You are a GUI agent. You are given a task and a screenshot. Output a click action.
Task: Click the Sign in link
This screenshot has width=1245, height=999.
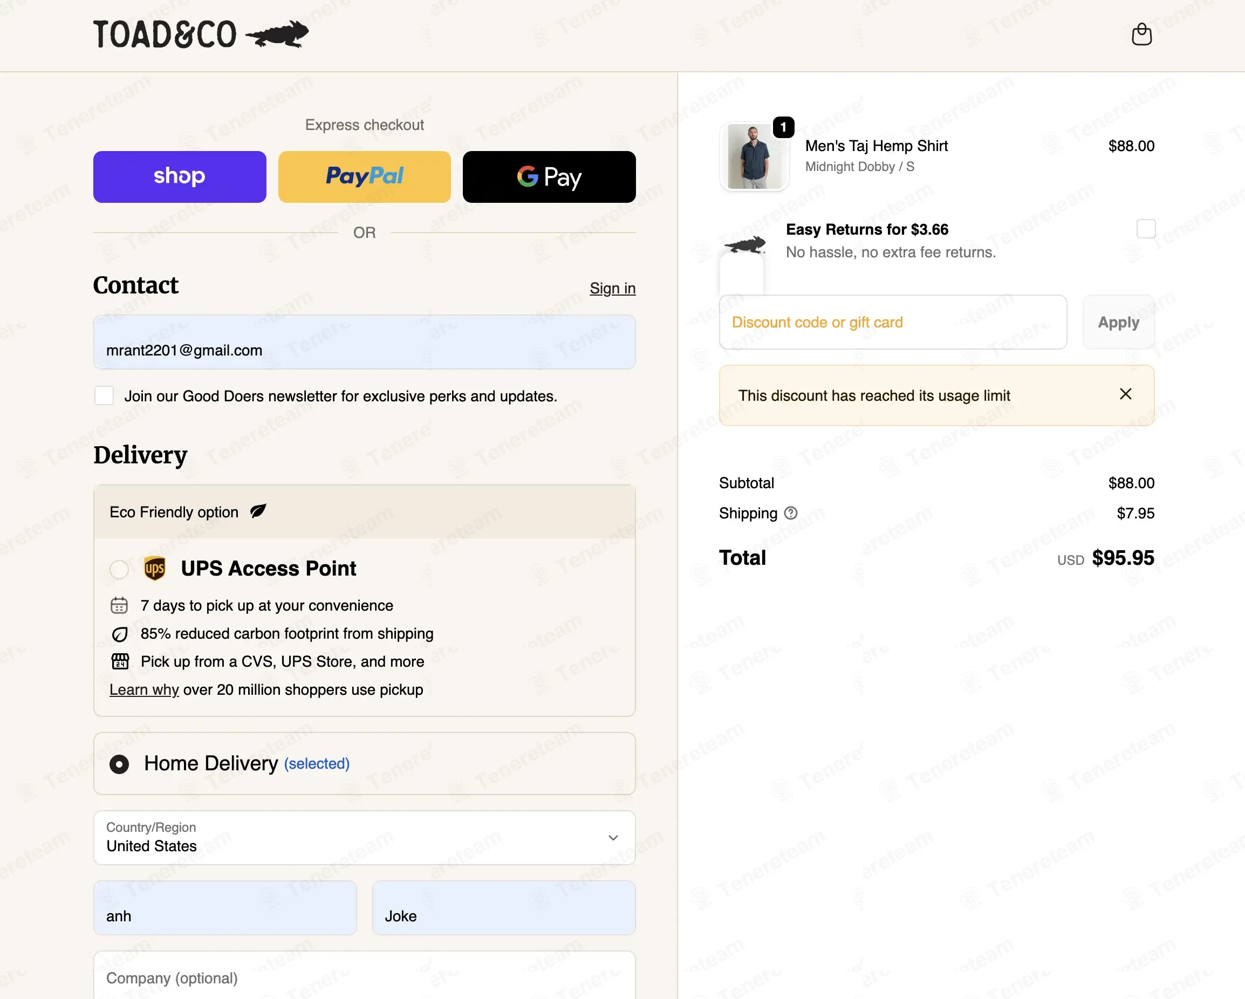click(612, 288)
